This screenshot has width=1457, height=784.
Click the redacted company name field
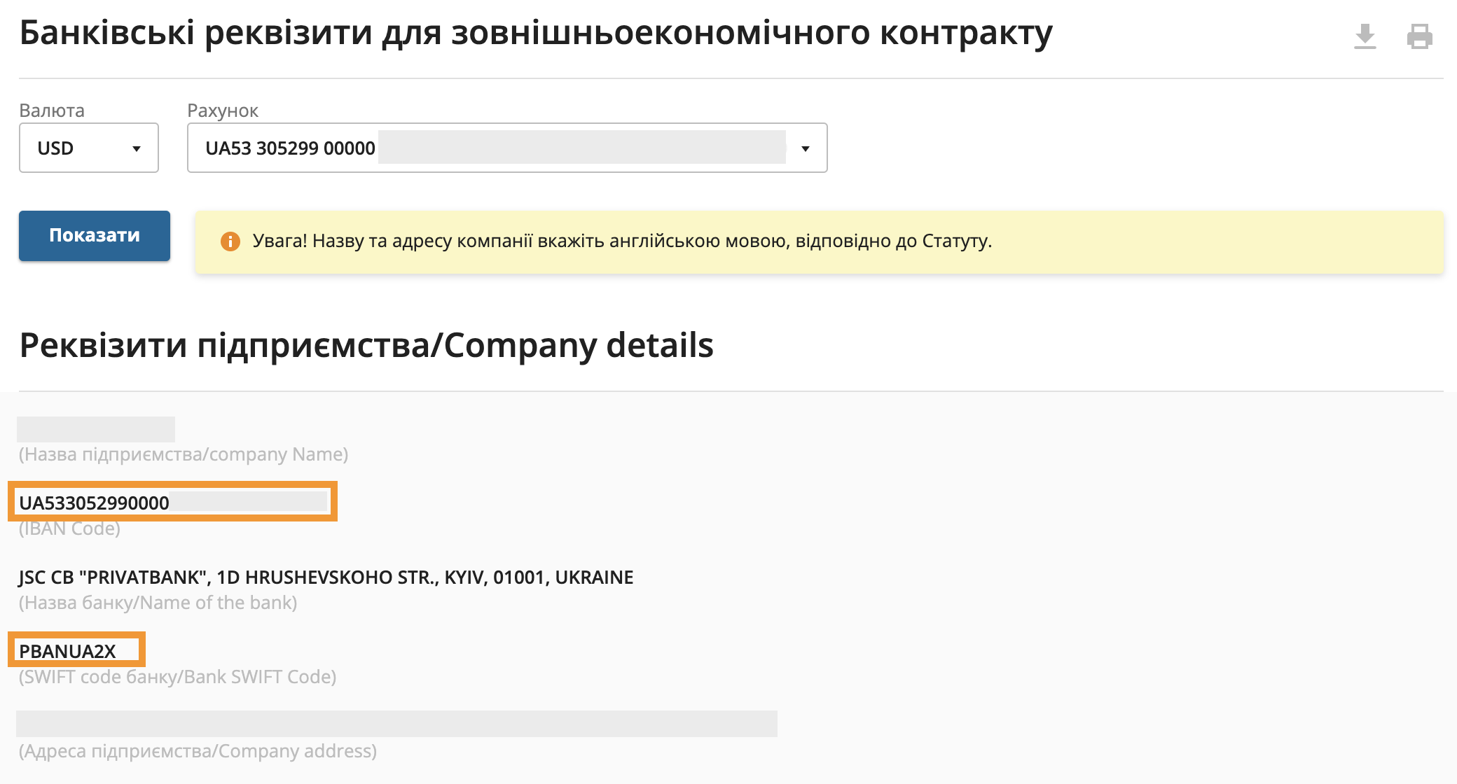point(96,429)
